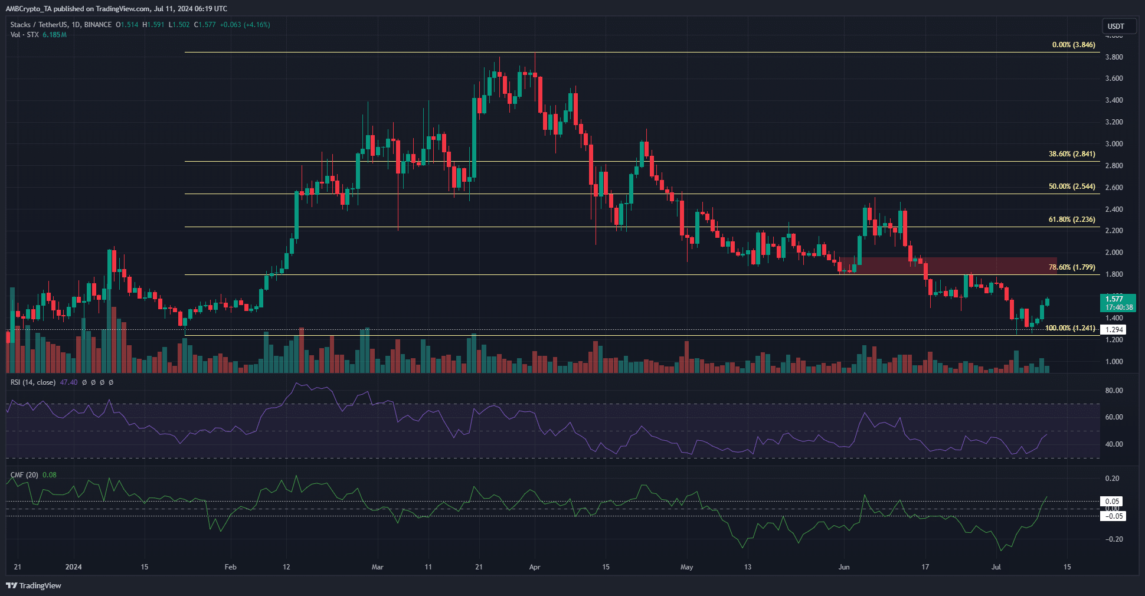Select the 50.00% (2.544) Fibonacci label
The height and width of the screenshot is (596, 1145).
pos(1072,186)
